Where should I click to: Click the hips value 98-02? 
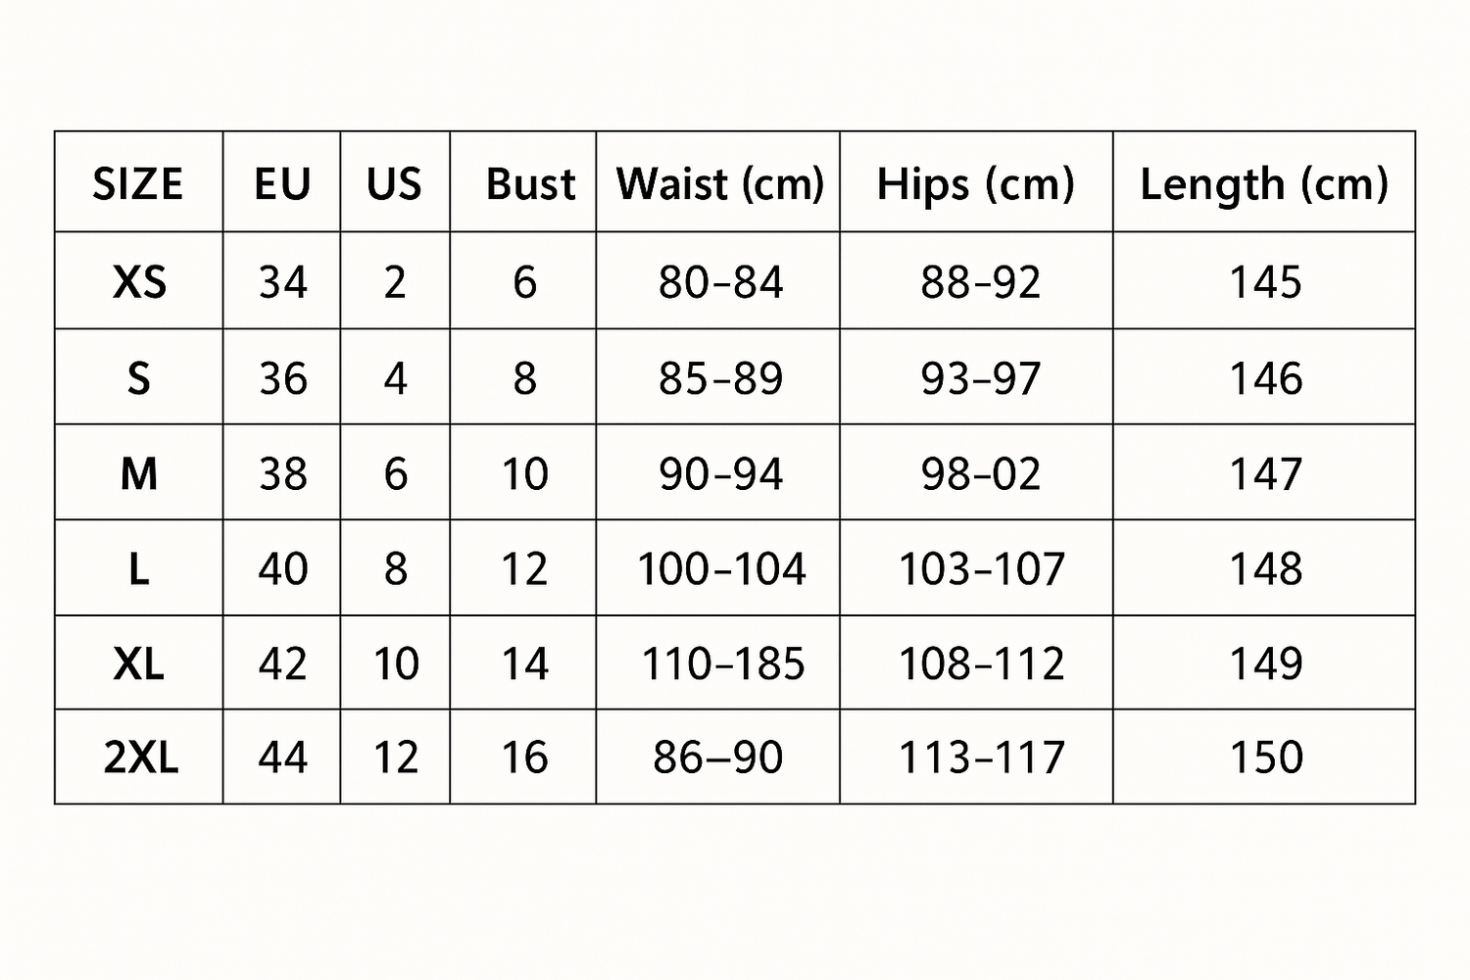pyautogui.click(x=980, y=474)
